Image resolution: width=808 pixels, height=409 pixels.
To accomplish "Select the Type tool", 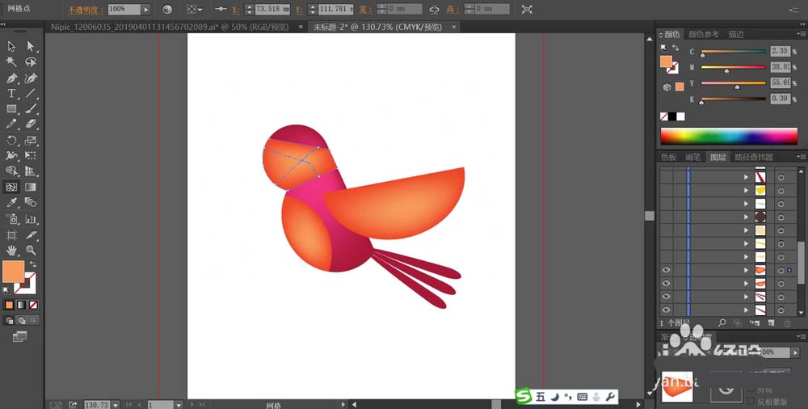I will [11, 93].
